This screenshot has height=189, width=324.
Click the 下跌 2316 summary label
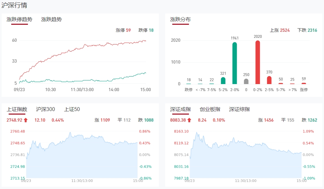(307, 30)
